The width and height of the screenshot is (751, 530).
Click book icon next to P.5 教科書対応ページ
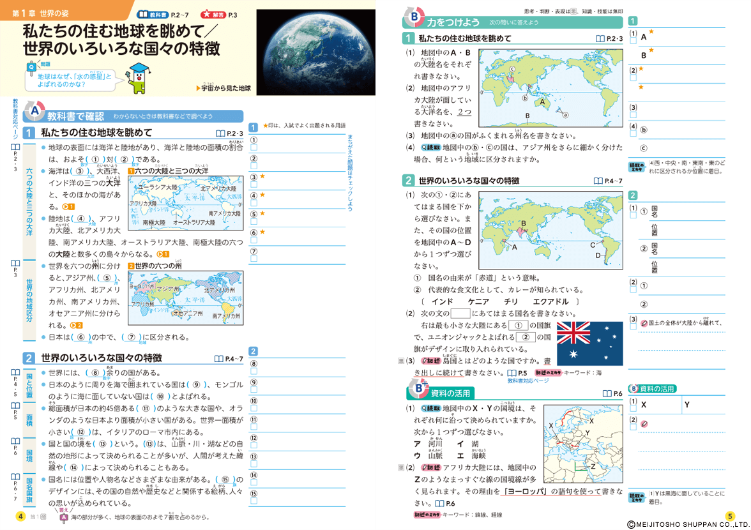[x=512, y=373]
